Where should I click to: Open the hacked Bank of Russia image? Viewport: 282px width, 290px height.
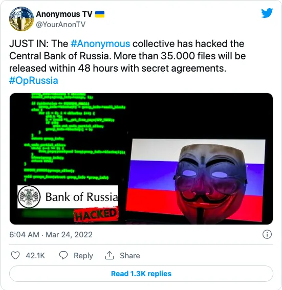(x=141, y=159)
